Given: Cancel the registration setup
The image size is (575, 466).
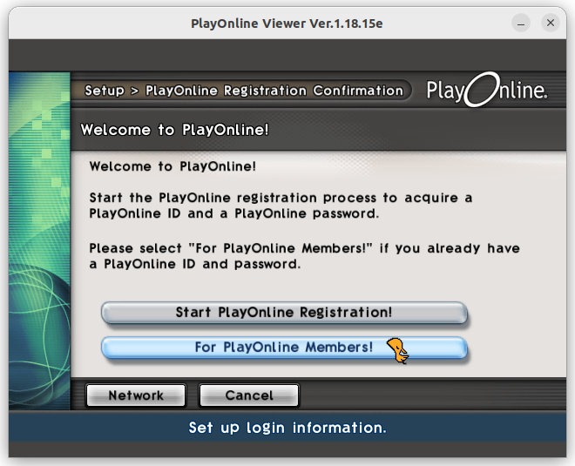Looking at the screenshot, I should point(249,395).
